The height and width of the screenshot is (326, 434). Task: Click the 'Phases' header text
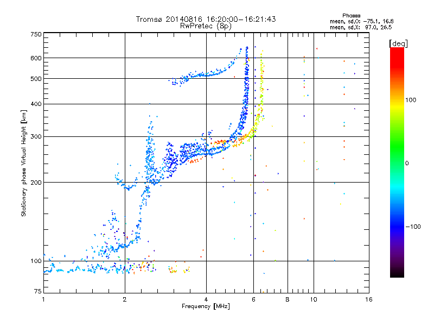pos(351,16)
